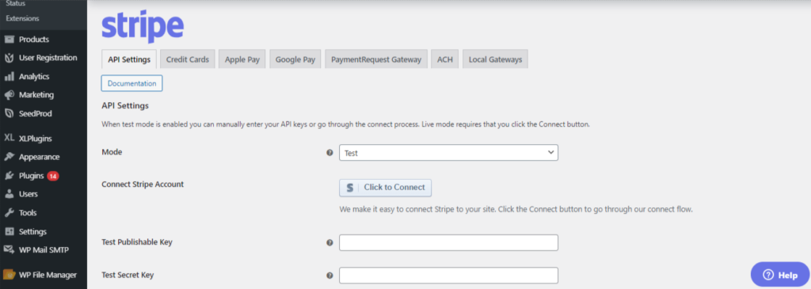Focus the Test Publishable Key input field
Screen dimensions: 811x289
(x=448, y=242)
